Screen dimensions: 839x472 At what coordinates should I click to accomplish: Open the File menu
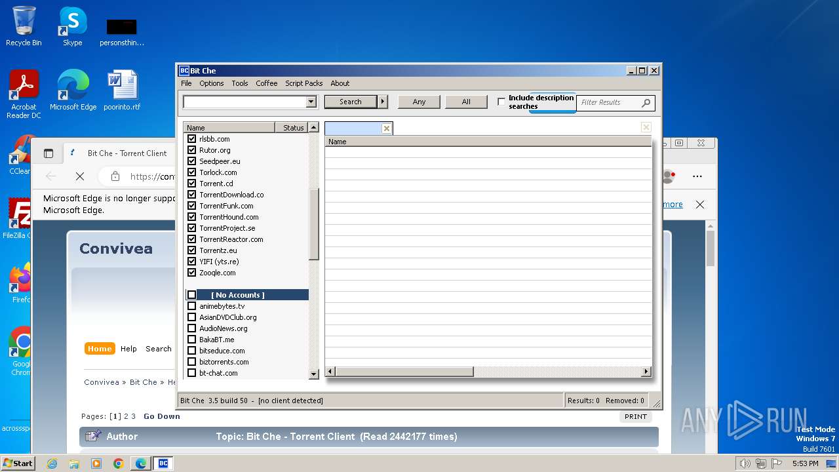(186, 83)
